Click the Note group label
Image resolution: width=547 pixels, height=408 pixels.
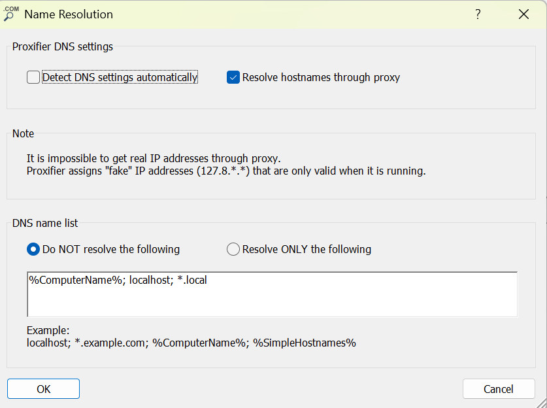(x=23, y=133)
